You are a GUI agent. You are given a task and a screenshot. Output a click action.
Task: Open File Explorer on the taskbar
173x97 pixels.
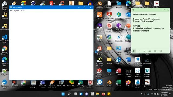(98, 94)
